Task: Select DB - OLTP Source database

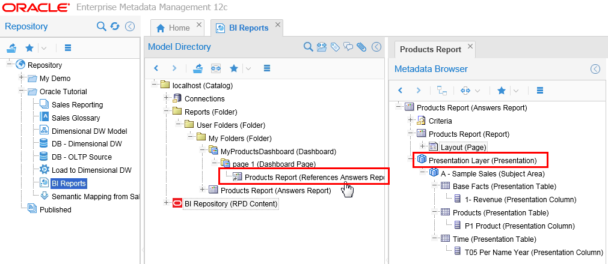Action: [x=81, y=157]
